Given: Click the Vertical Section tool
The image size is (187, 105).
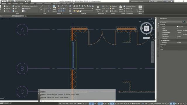Looking at the screenshot, I should [x=121, y=8].
